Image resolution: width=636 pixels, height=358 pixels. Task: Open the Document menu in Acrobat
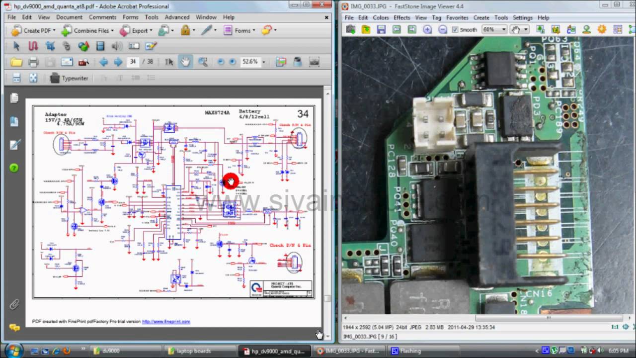69,17
